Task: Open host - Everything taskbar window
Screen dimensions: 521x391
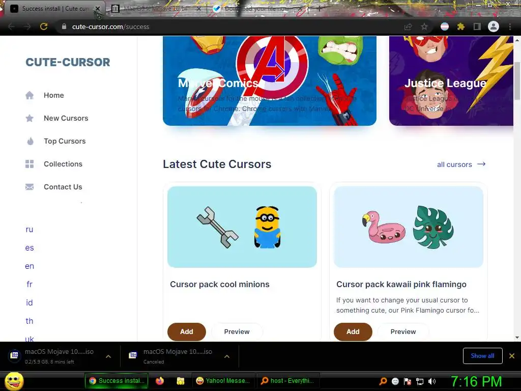Action: pyautogui.click(x=288, y=381)
